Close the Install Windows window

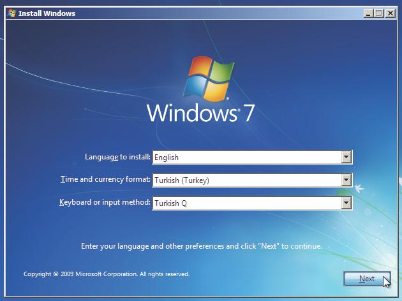click(391, 13)
